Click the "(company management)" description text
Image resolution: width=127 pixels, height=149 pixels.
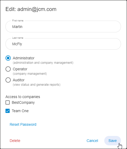(30, 74)
